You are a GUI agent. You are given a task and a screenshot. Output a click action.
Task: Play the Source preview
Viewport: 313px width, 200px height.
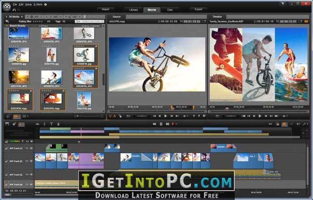coord(166,116)
